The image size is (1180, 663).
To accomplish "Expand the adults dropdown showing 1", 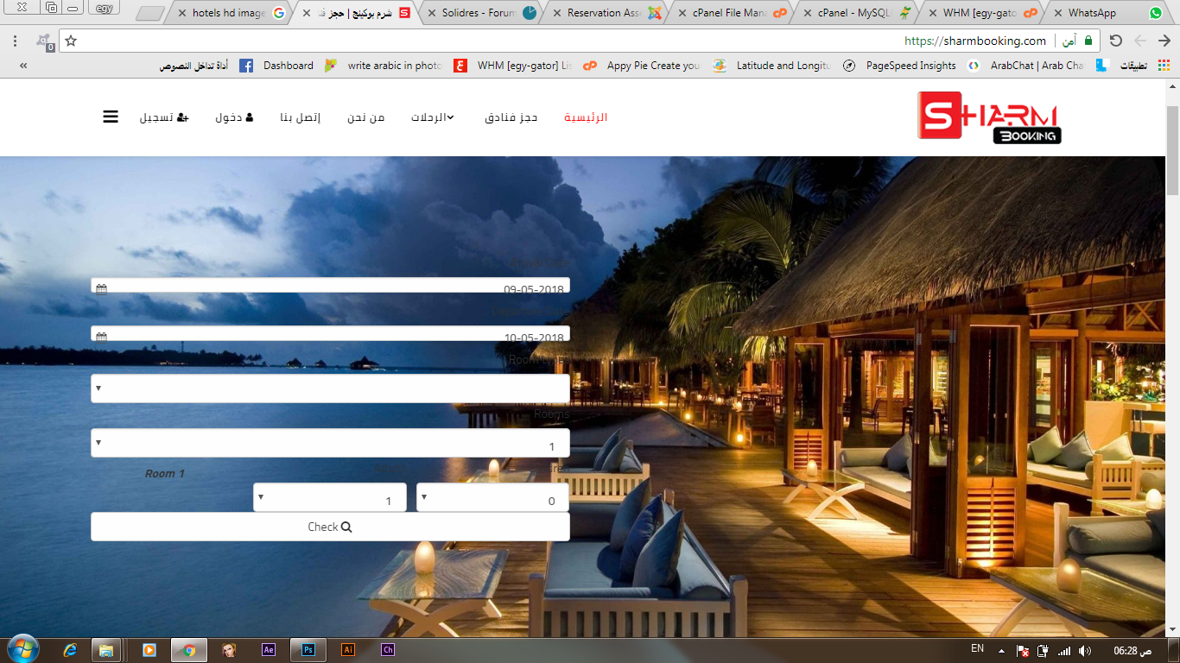I will point(329,498).
